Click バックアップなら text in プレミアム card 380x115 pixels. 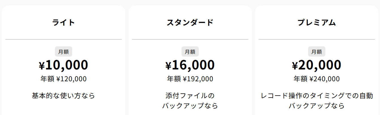pos(317,106)
